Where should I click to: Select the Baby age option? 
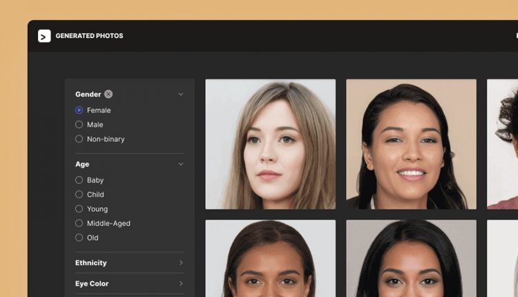coord(79,180)
